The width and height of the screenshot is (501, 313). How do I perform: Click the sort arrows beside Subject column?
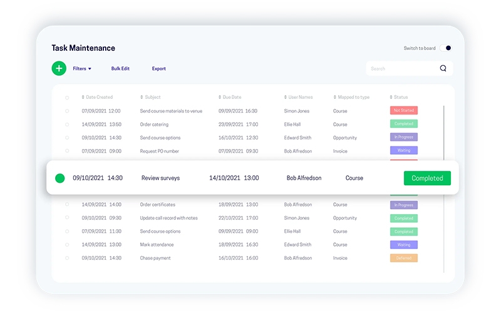tap(142, 98)
